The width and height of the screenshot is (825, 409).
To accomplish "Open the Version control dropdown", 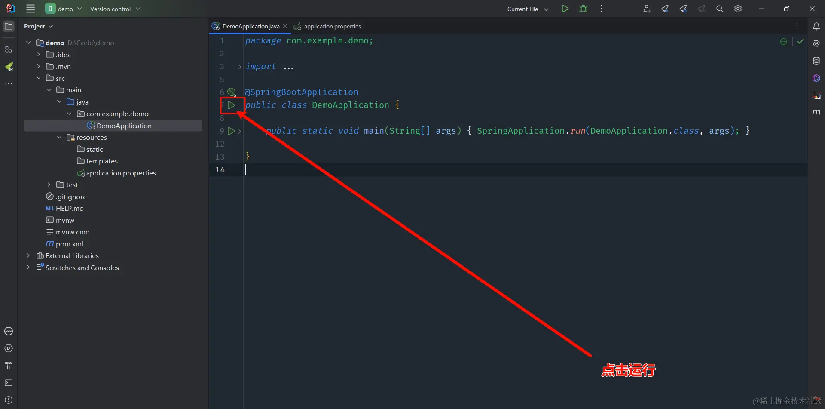I will (x=115, y=9).
